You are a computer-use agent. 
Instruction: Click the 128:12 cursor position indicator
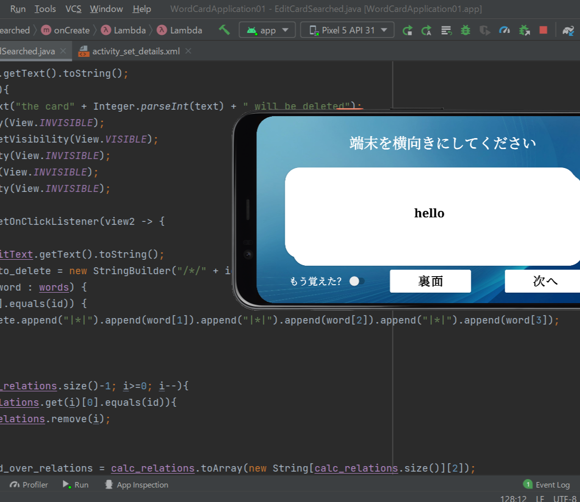[x=513, y=499]
